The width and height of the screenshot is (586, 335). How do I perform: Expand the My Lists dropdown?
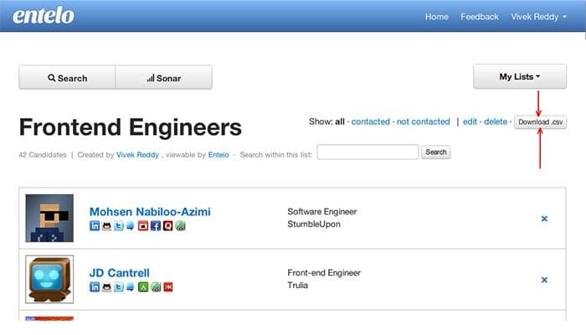point(520,77)
